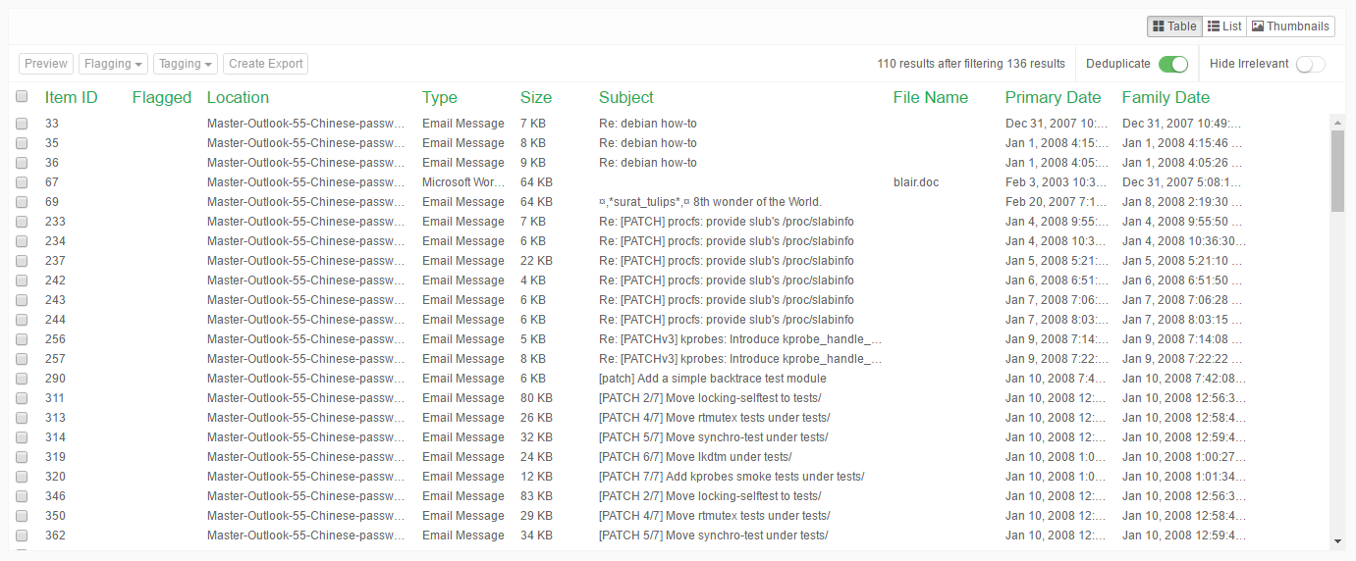The height and width of the screenshot is (561, 1356).
Task: Open the Flagging dropdown
Action: pos(114,64)
